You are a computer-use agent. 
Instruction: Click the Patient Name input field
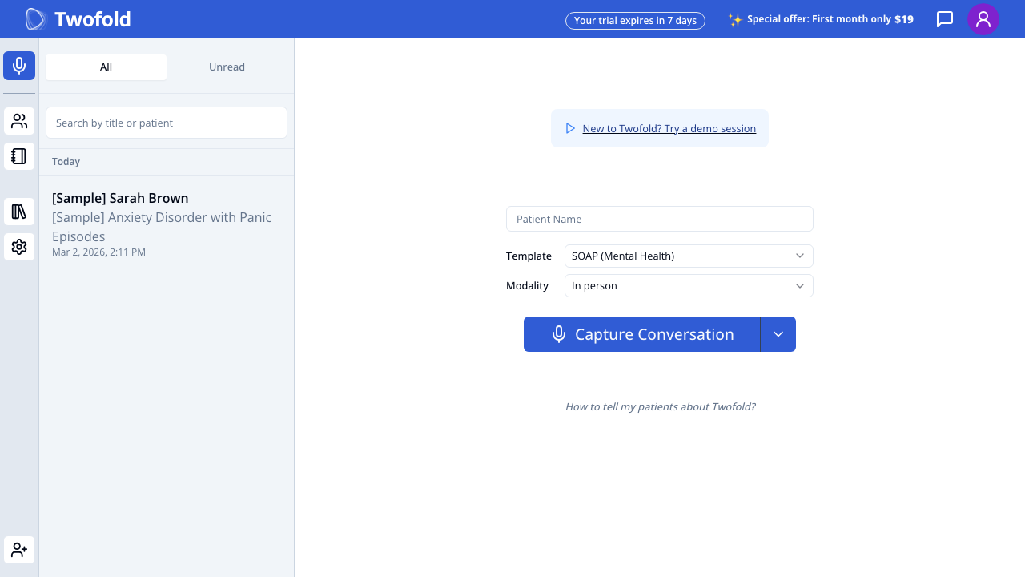coord(659,219)
